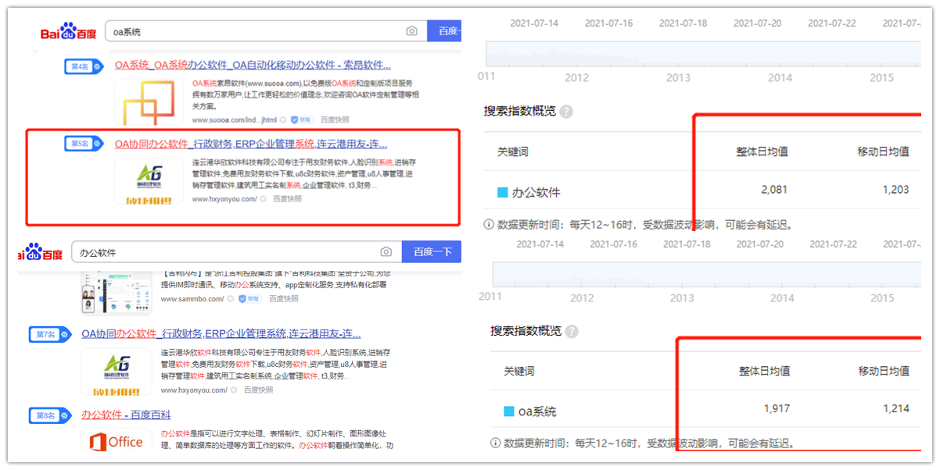Open 百度快照 in the 第7名 result

pos(258,390)
